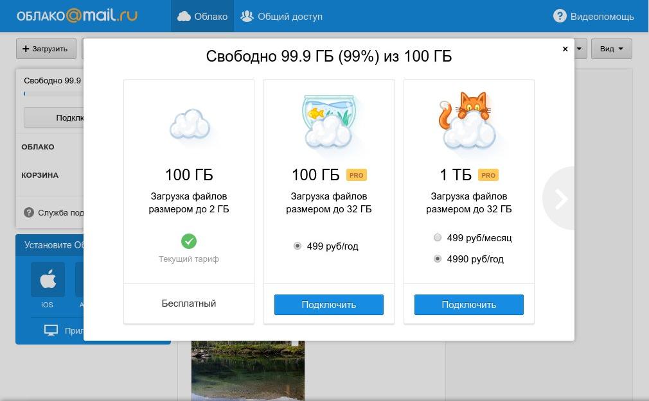Viewport: 649px width, 401px height.
Task: Click the Облако cloud icon in header
Action: tap(184, 16)
